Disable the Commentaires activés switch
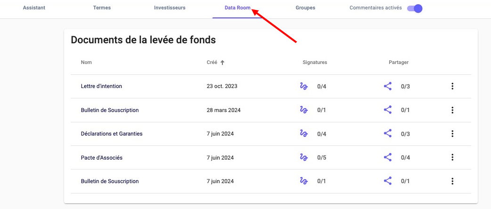 click(x=415, y=8)
